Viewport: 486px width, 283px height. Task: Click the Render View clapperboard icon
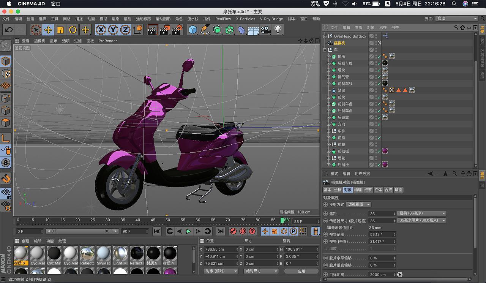click(153, 30)
